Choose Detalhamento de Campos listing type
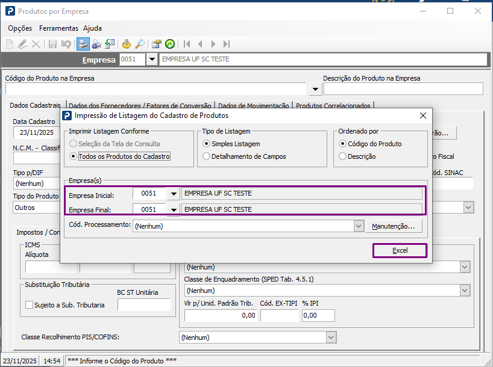The width and height of the screenshot is (493, 367). coord(207,156)
